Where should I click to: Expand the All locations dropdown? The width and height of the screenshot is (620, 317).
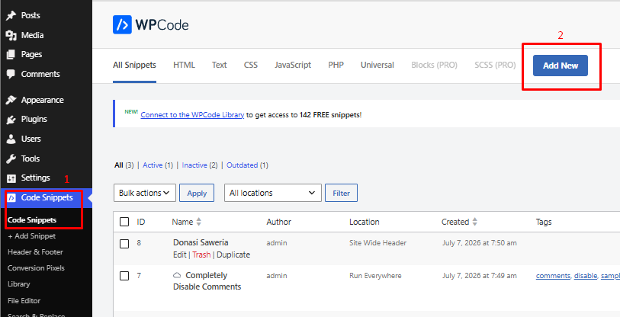[273, 193]
